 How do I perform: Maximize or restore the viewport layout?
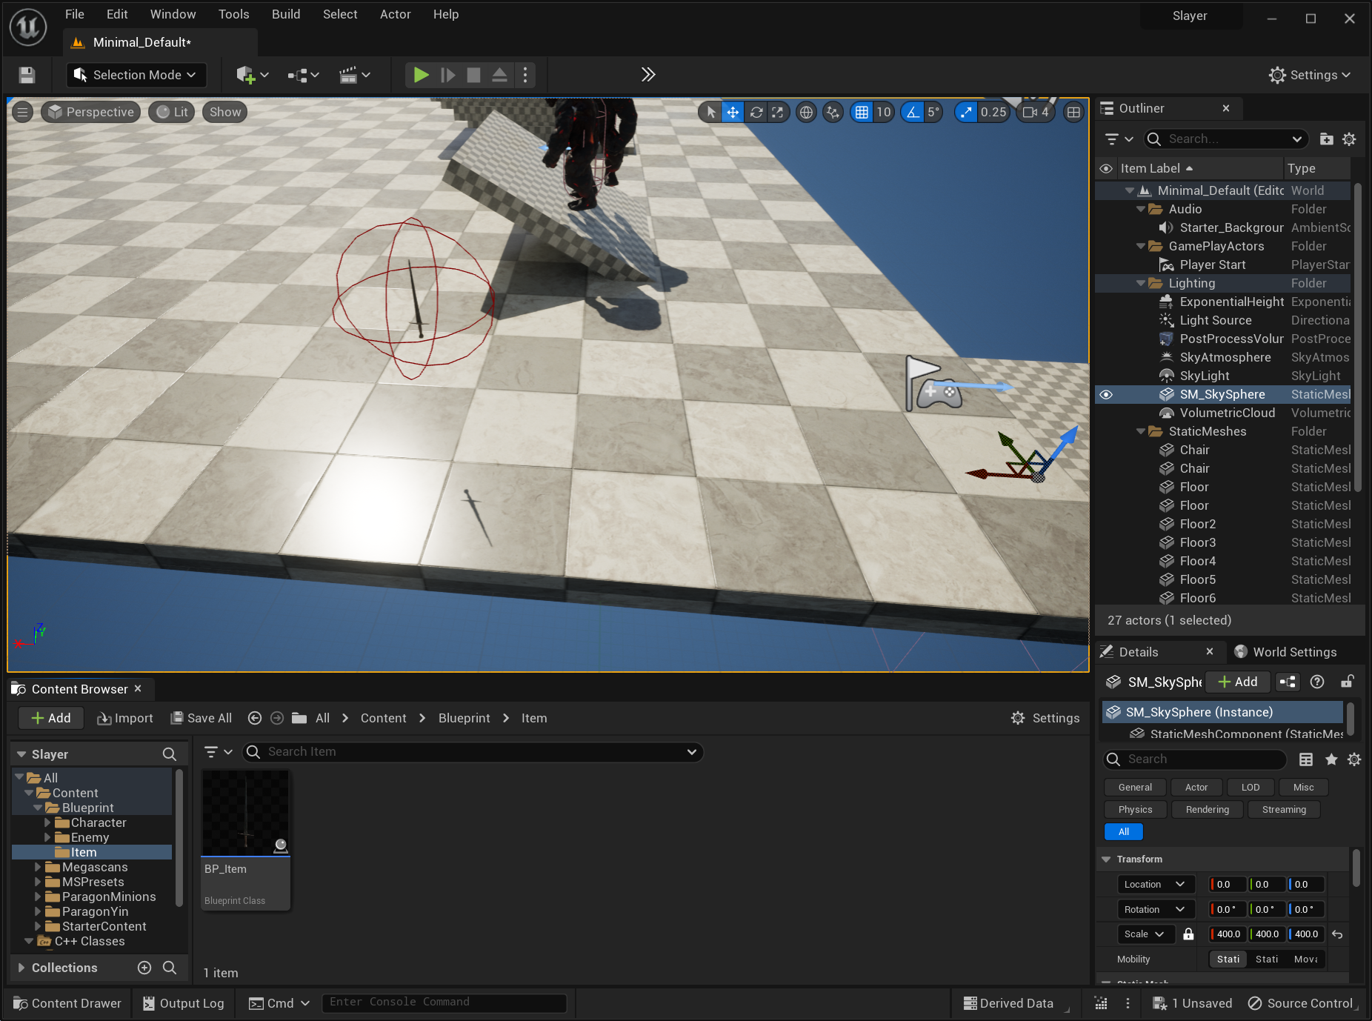click(x=1073, y=112)
